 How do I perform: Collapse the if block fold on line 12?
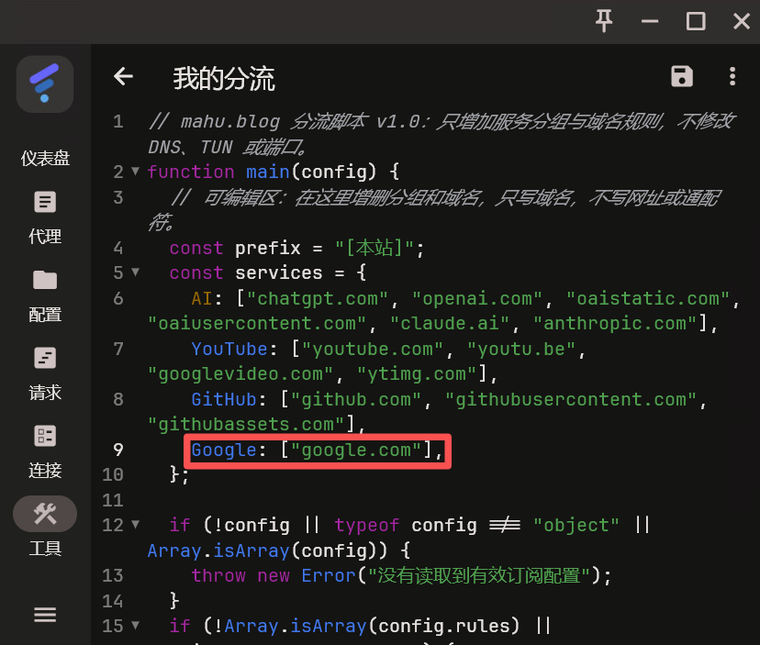[136, 524]
